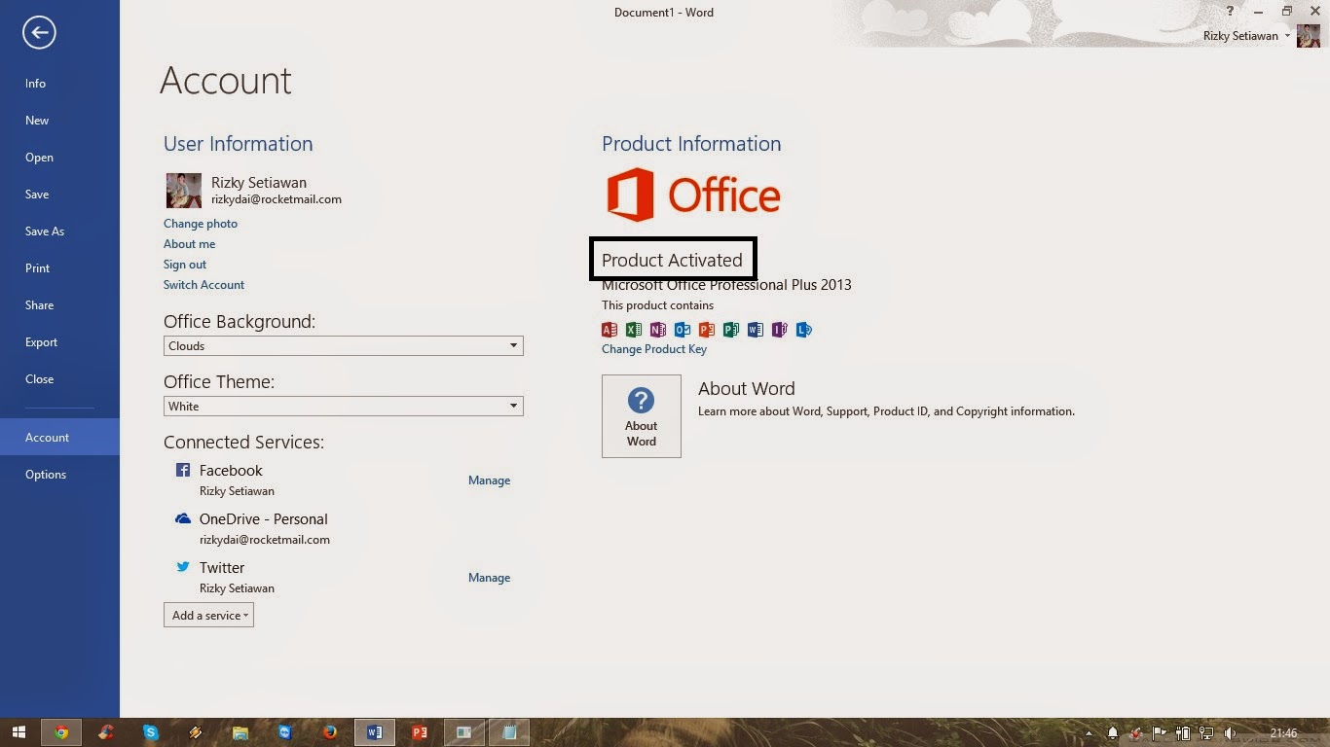Open the Share page
The height and width of the screenshot is (747, 1330).
click(x=59, y=305)
